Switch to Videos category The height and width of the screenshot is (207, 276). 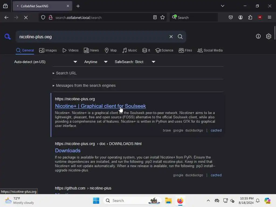click(x=70, y=50)
